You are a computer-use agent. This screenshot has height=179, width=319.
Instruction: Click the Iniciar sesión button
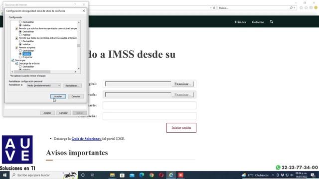(x=181, y=128)
